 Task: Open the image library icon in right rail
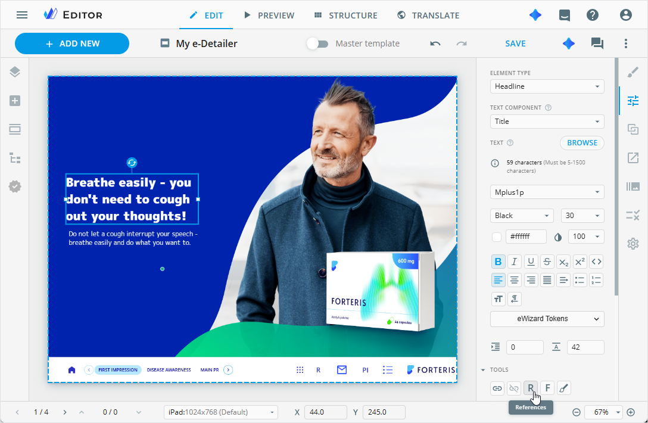[633, 186]
